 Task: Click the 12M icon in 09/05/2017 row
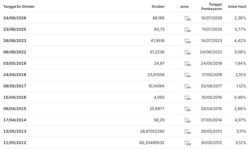(x=187, y=86)
